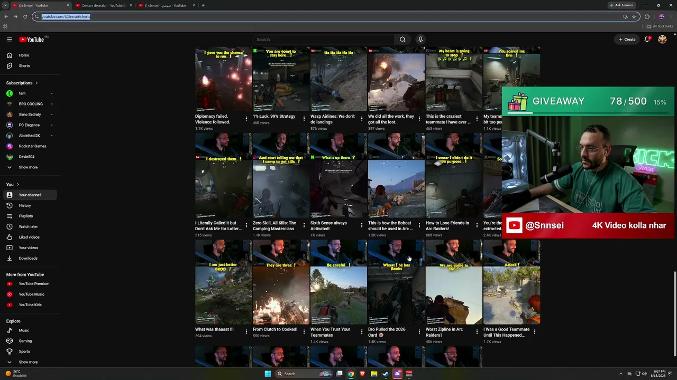Image resolution: width=677 pixels, height=380 pixels.
Task: Open YouTube notifications bell
Action: tap(647, 40)
